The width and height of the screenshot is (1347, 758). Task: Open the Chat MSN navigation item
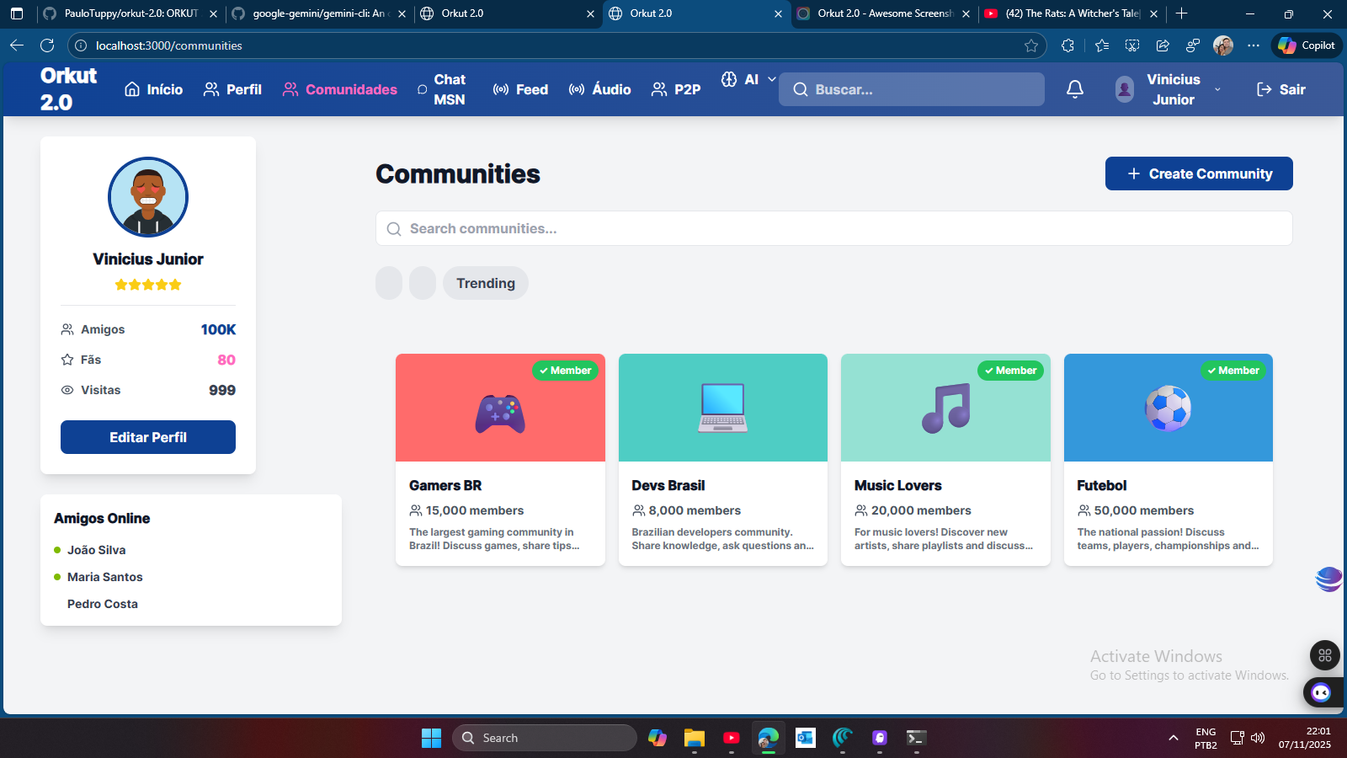click(441, 89)
